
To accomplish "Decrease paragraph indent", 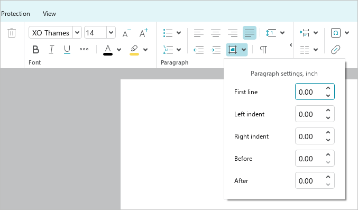I will (198, 50).
